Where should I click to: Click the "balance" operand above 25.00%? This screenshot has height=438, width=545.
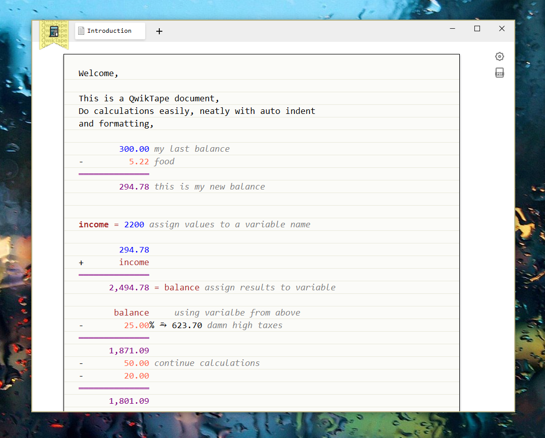tap(132, 313)
